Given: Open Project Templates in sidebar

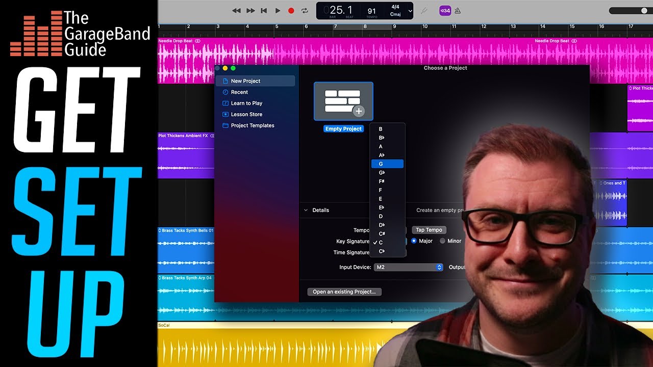Looking at the screenshot, I should 253,125.
